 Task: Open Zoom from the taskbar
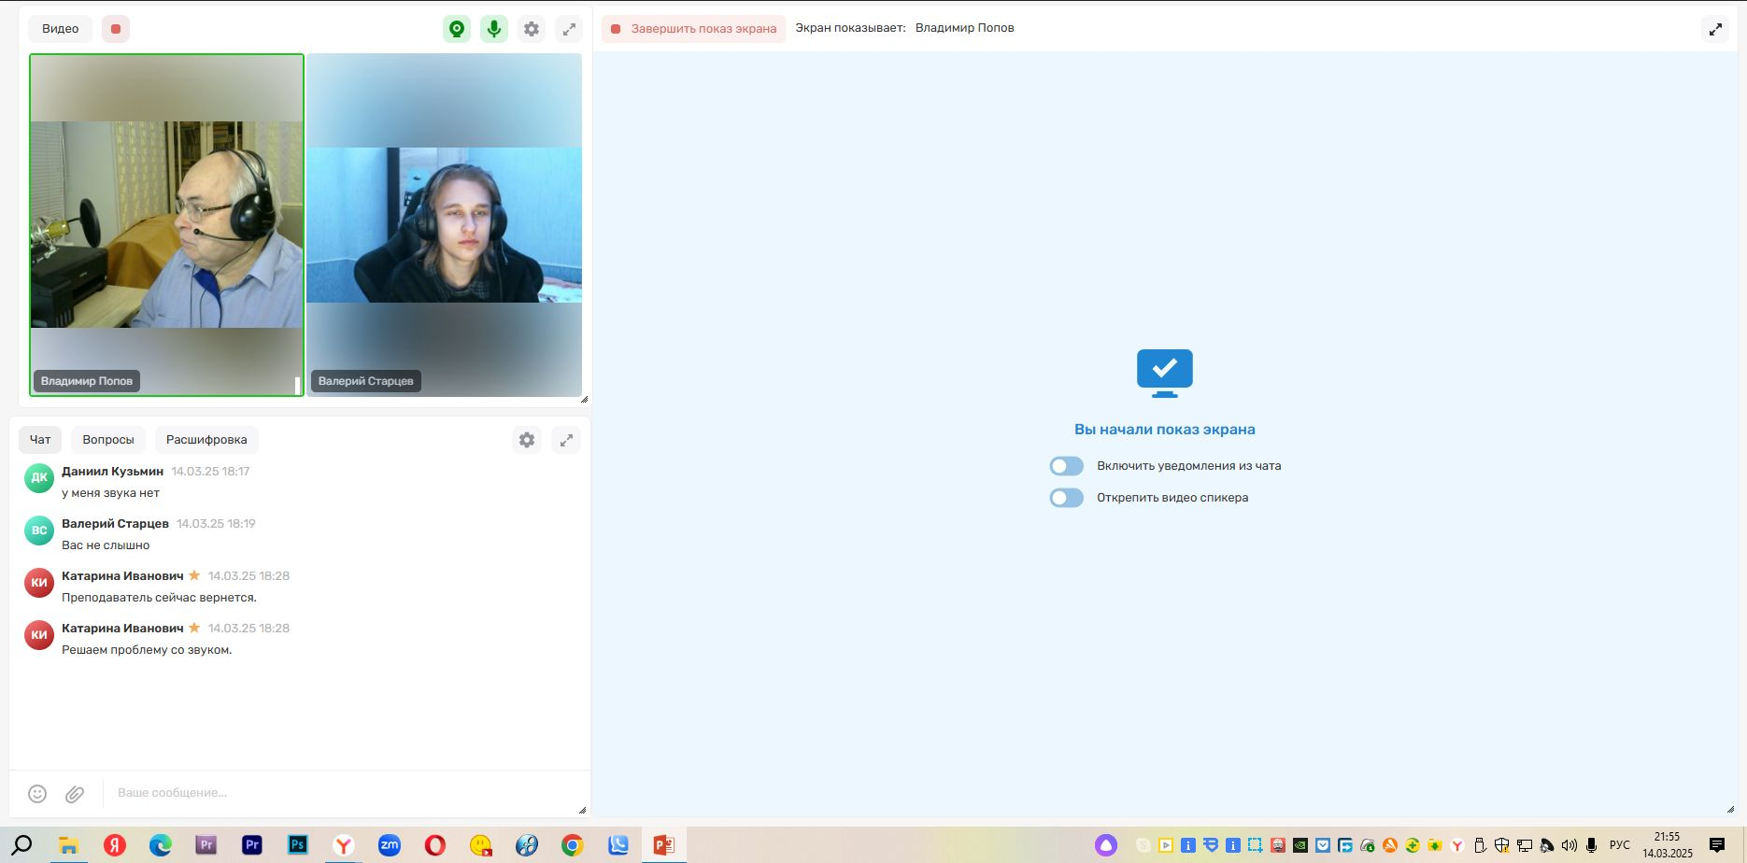[390, 845]
